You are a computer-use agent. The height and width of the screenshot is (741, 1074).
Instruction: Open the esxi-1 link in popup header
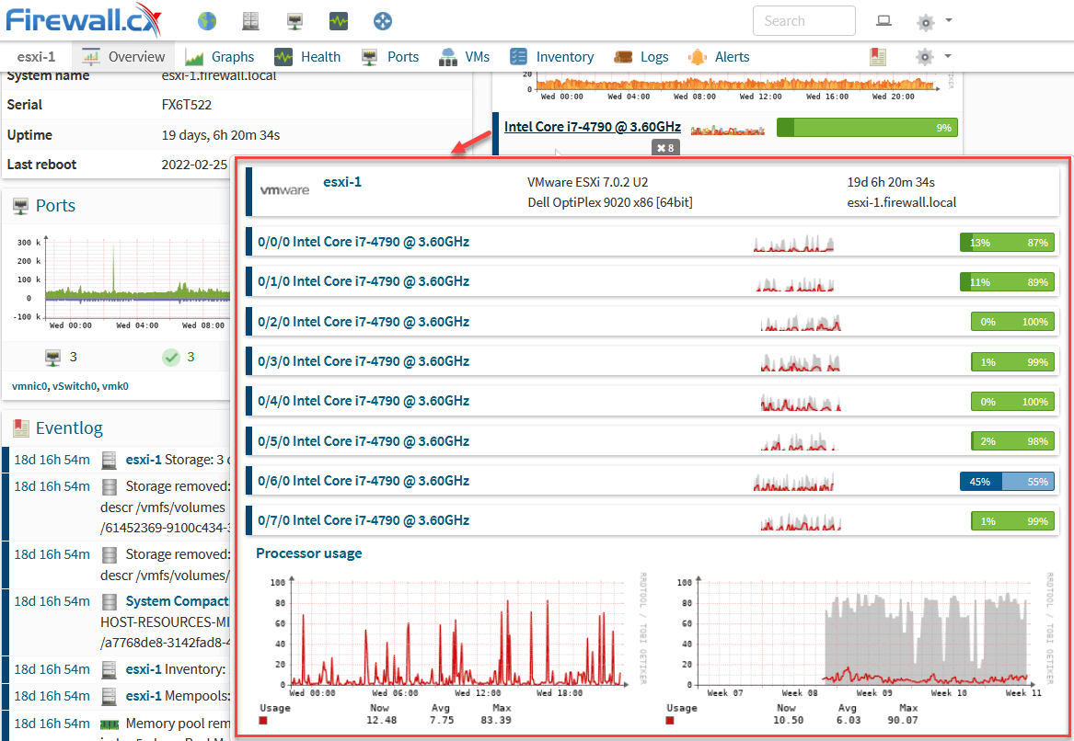tap(342, 182)
